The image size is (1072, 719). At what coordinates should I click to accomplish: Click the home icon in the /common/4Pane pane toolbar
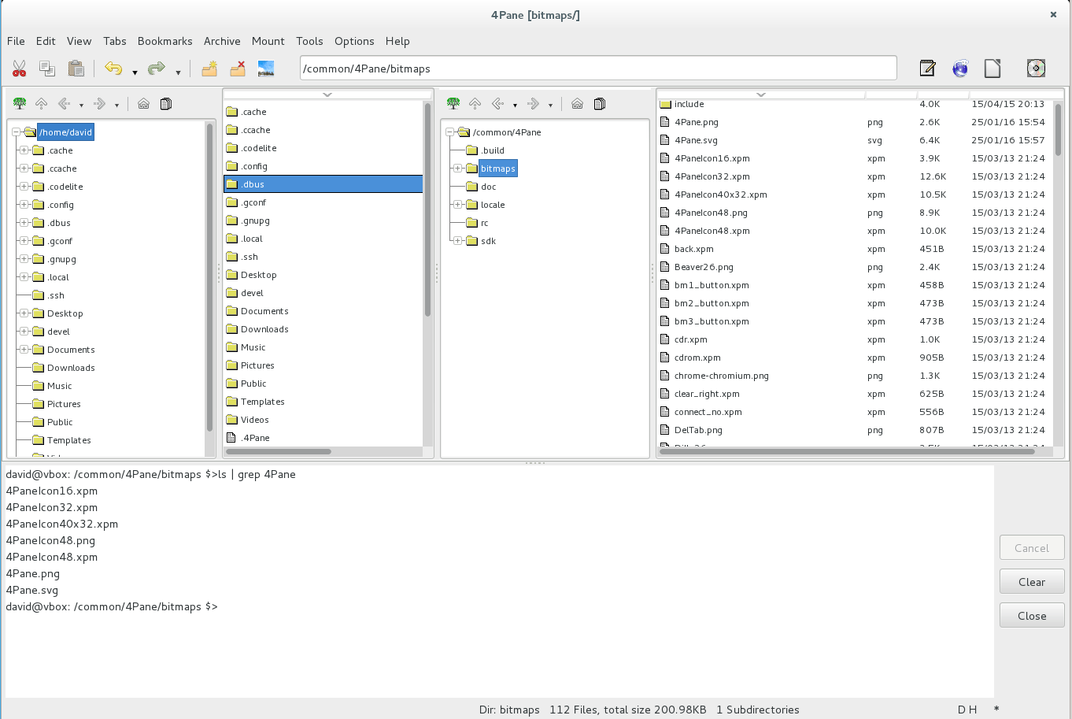[x=577, y=103]
